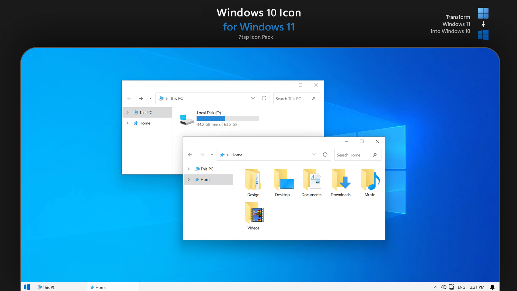
Task: Open the Music folder
Action: coord(369,180)
